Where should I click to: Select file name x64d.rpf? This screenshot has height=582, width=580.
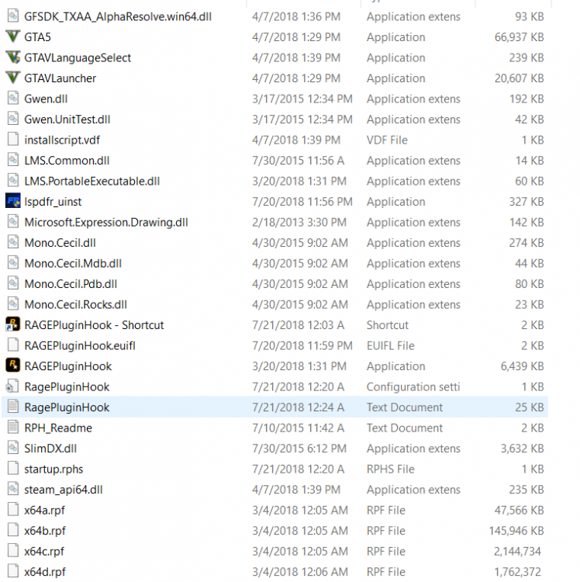45,572
